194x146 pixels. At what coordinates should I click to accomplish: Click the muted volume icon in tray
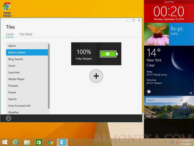[176, 142]
